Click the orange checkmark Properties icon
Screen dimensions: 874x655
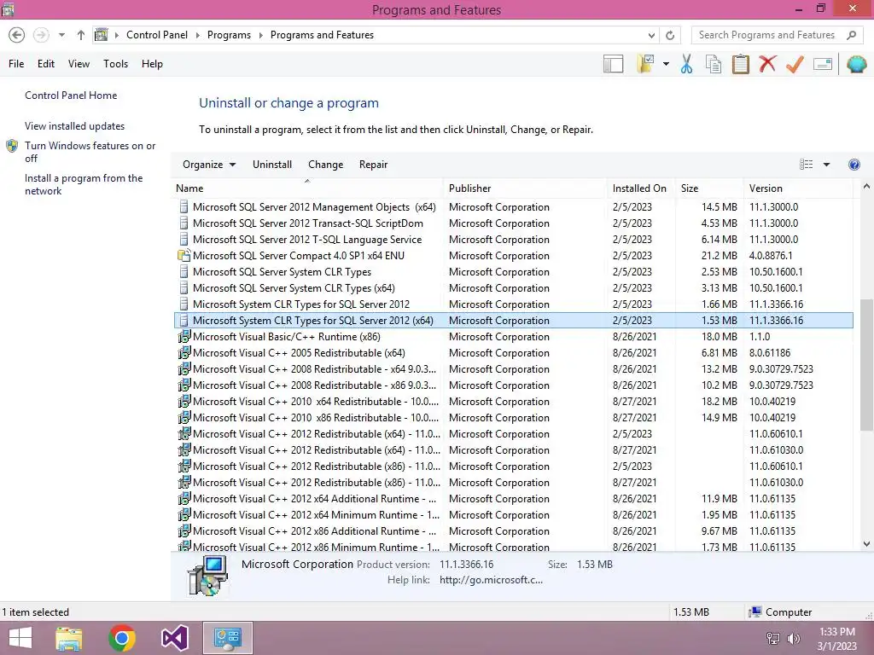click(795, 64)
